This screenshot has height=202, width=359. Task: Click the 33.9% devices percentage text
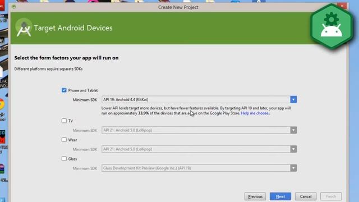tap(144, 113)
